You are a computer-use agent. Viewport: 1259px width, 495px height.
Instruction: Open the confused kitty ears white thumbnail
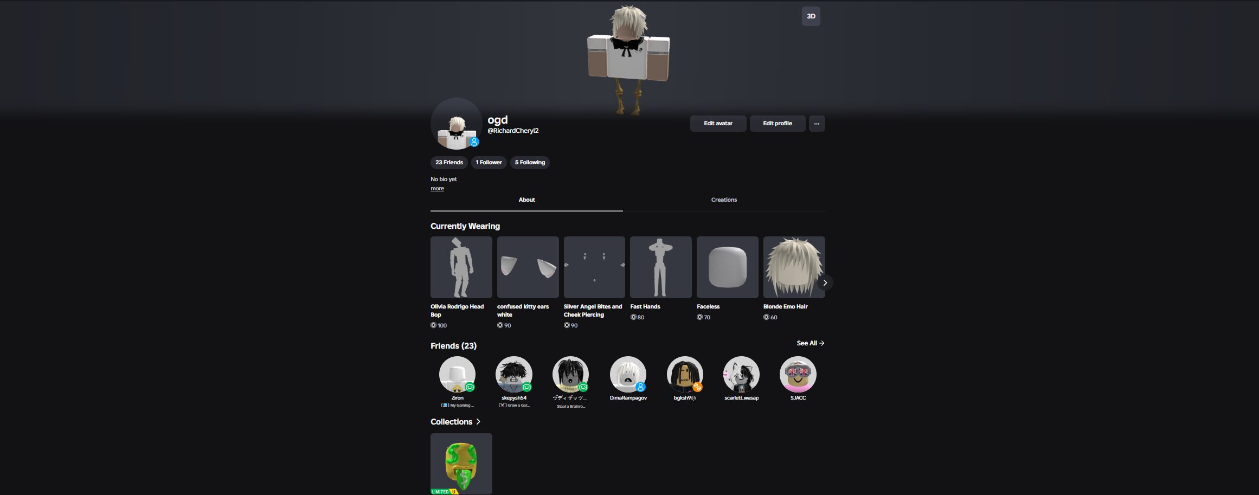(528, 267)
